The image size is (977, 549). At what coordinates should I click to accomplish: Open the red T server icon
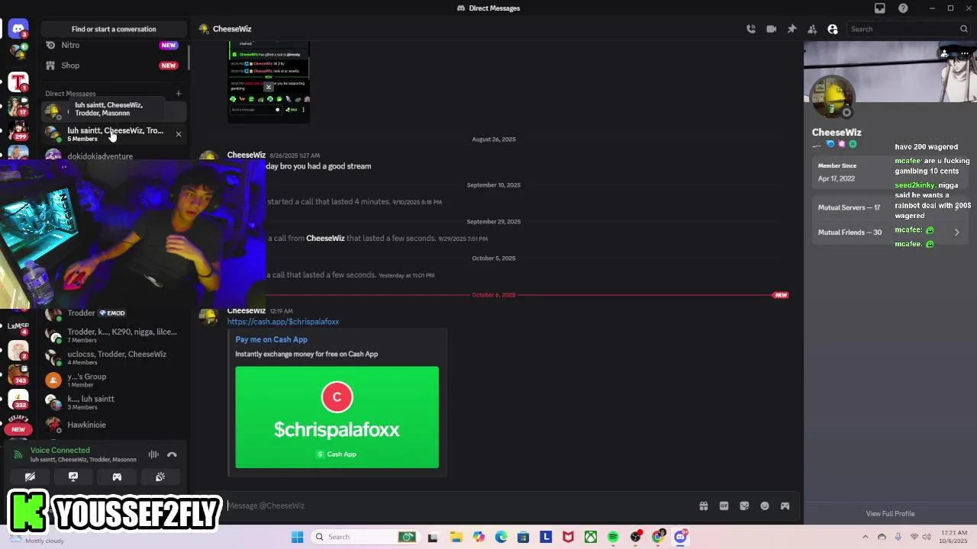pyautogui.click(x=18, y=82)
